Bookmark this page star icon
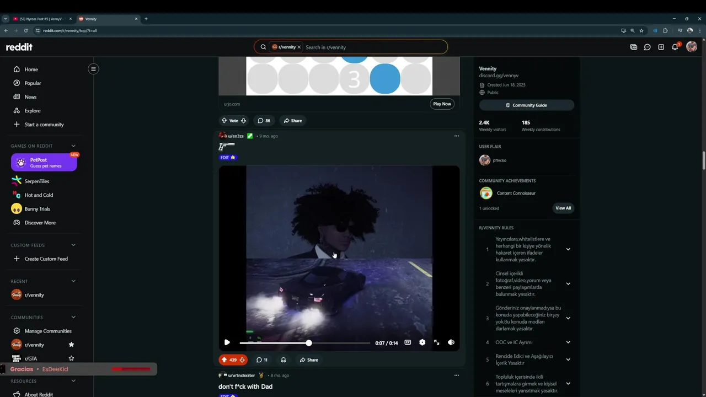This screenshot has width=706, height=397. pyautogui.click(x=641, y=31)
